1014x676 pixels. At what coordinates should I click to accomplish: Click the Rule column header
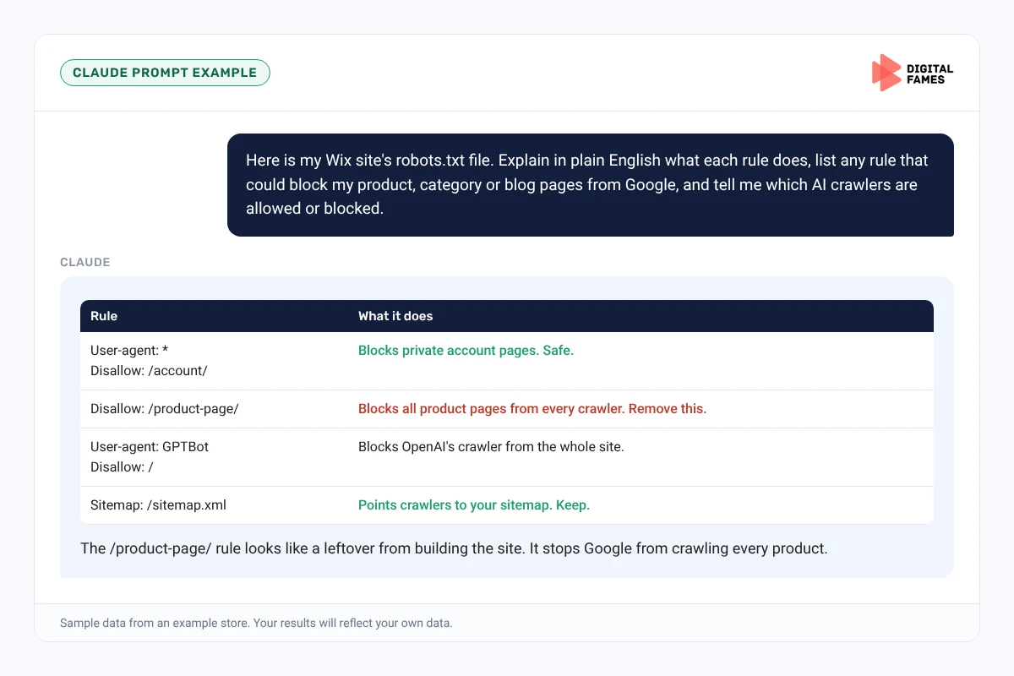click(104, 316)
